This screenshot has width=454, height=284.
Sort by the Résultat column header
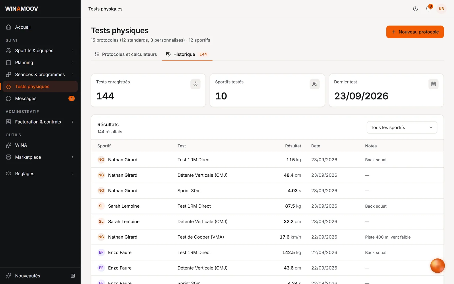click(x=293, y=146)
